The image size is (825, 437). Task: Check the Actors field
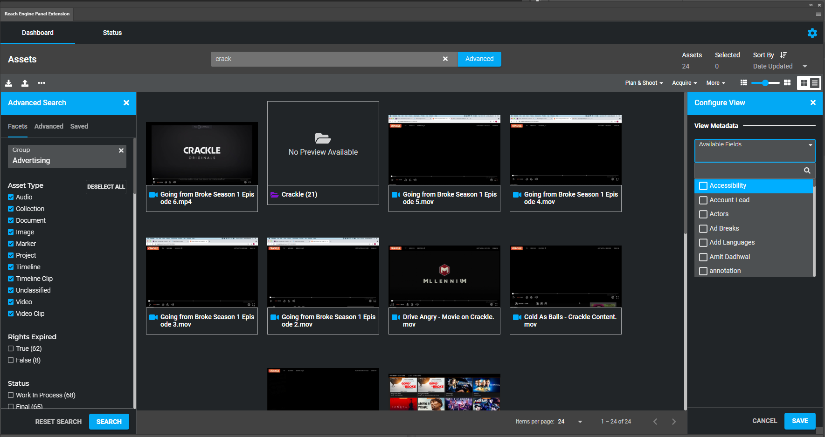click(703, 214)
